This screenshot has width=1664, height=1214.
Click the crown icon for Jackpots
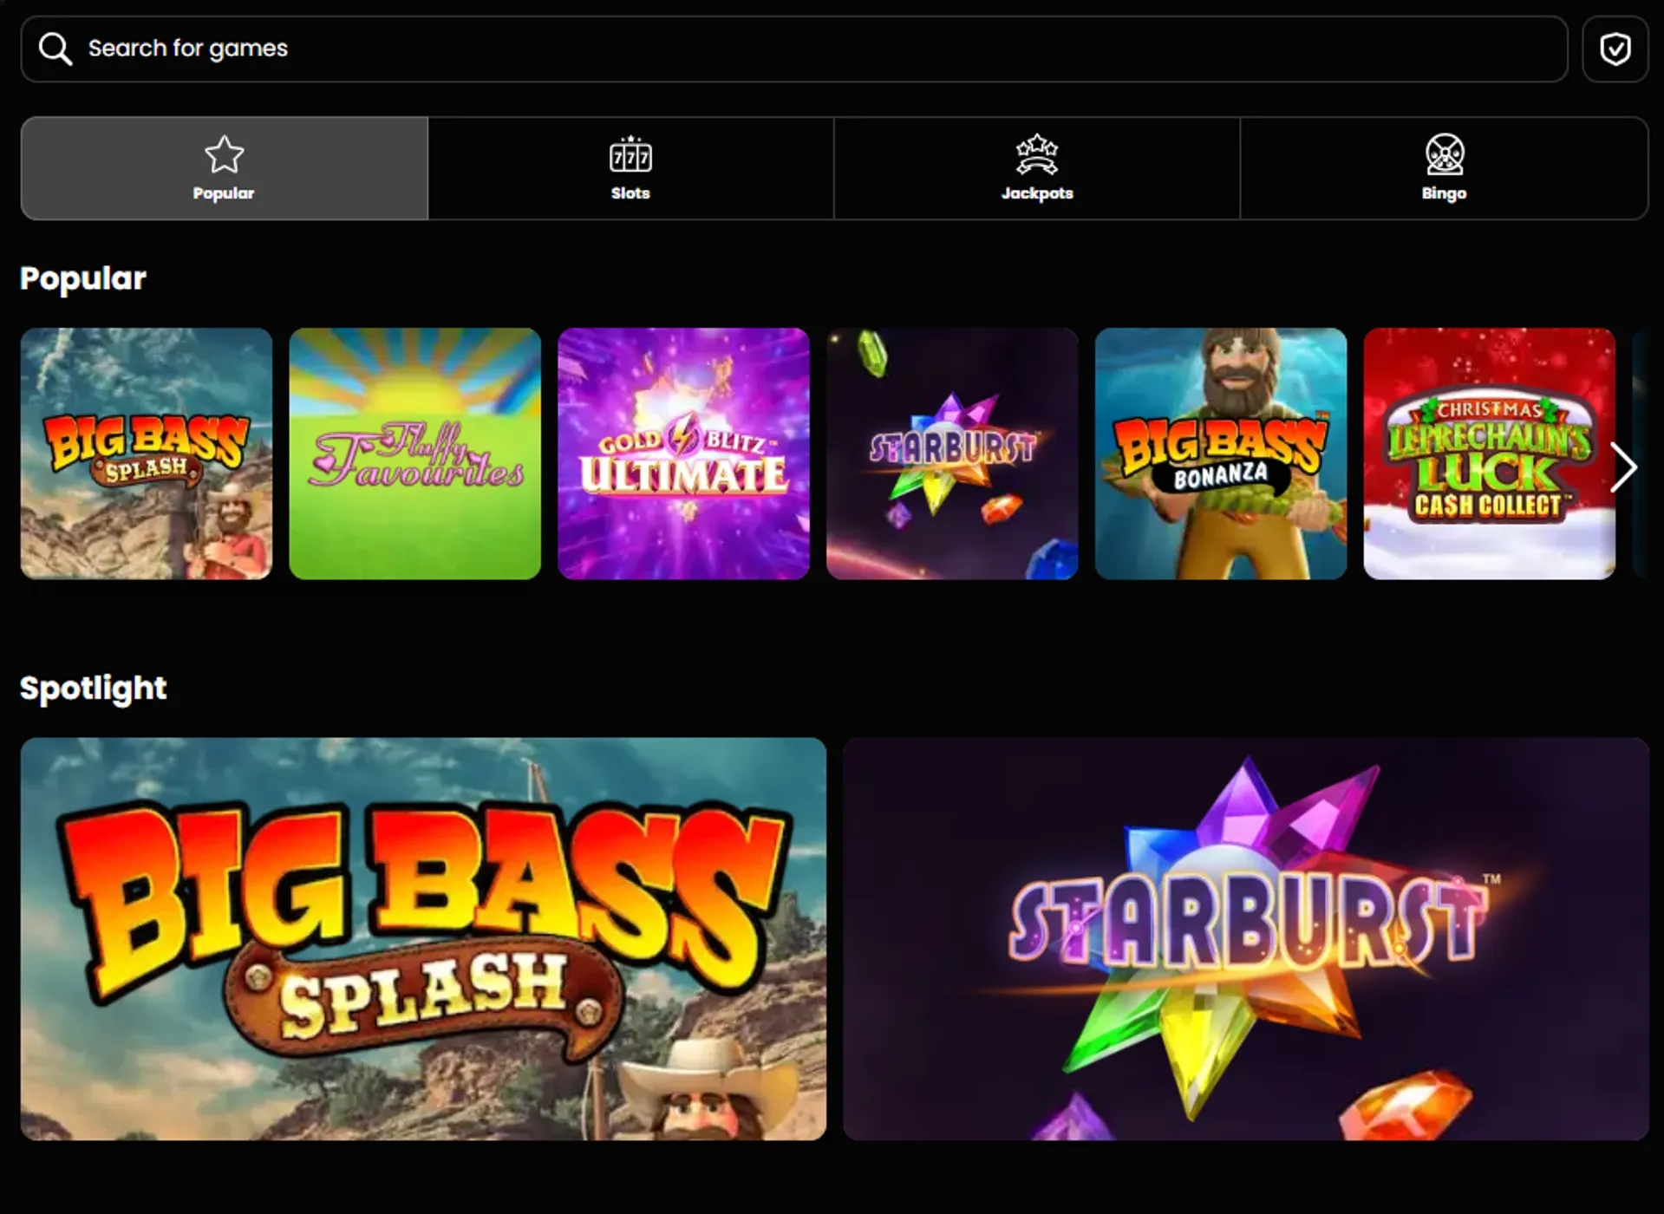[1036, 155]
